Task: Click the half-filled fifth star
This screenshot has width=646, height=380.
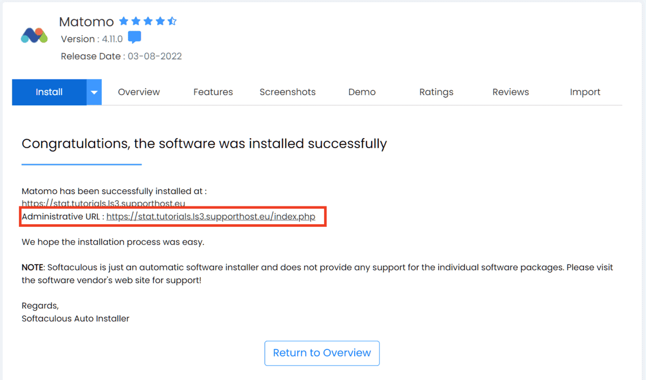Action: [172, 21]
